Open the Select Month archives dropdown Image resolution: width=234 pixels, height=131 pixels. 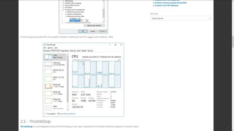181,18
